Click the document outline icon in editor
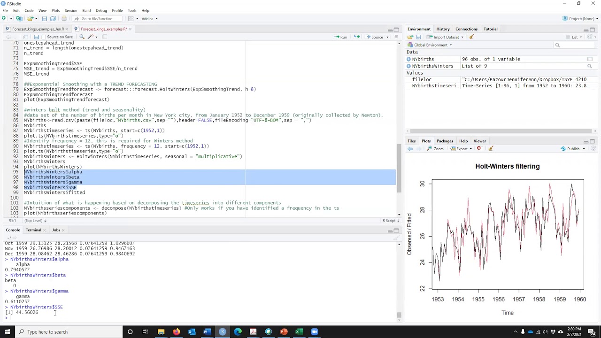Screen dimensions: 601x338 coord(395,37)
